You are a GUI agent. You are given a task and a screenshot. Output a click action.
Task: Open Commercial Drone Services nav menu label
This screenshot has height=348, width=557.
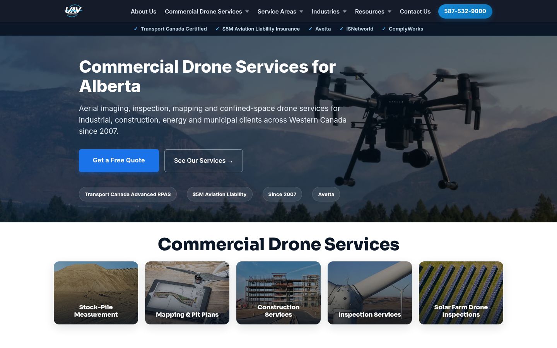pyautogui.click(x=203, y=12)
